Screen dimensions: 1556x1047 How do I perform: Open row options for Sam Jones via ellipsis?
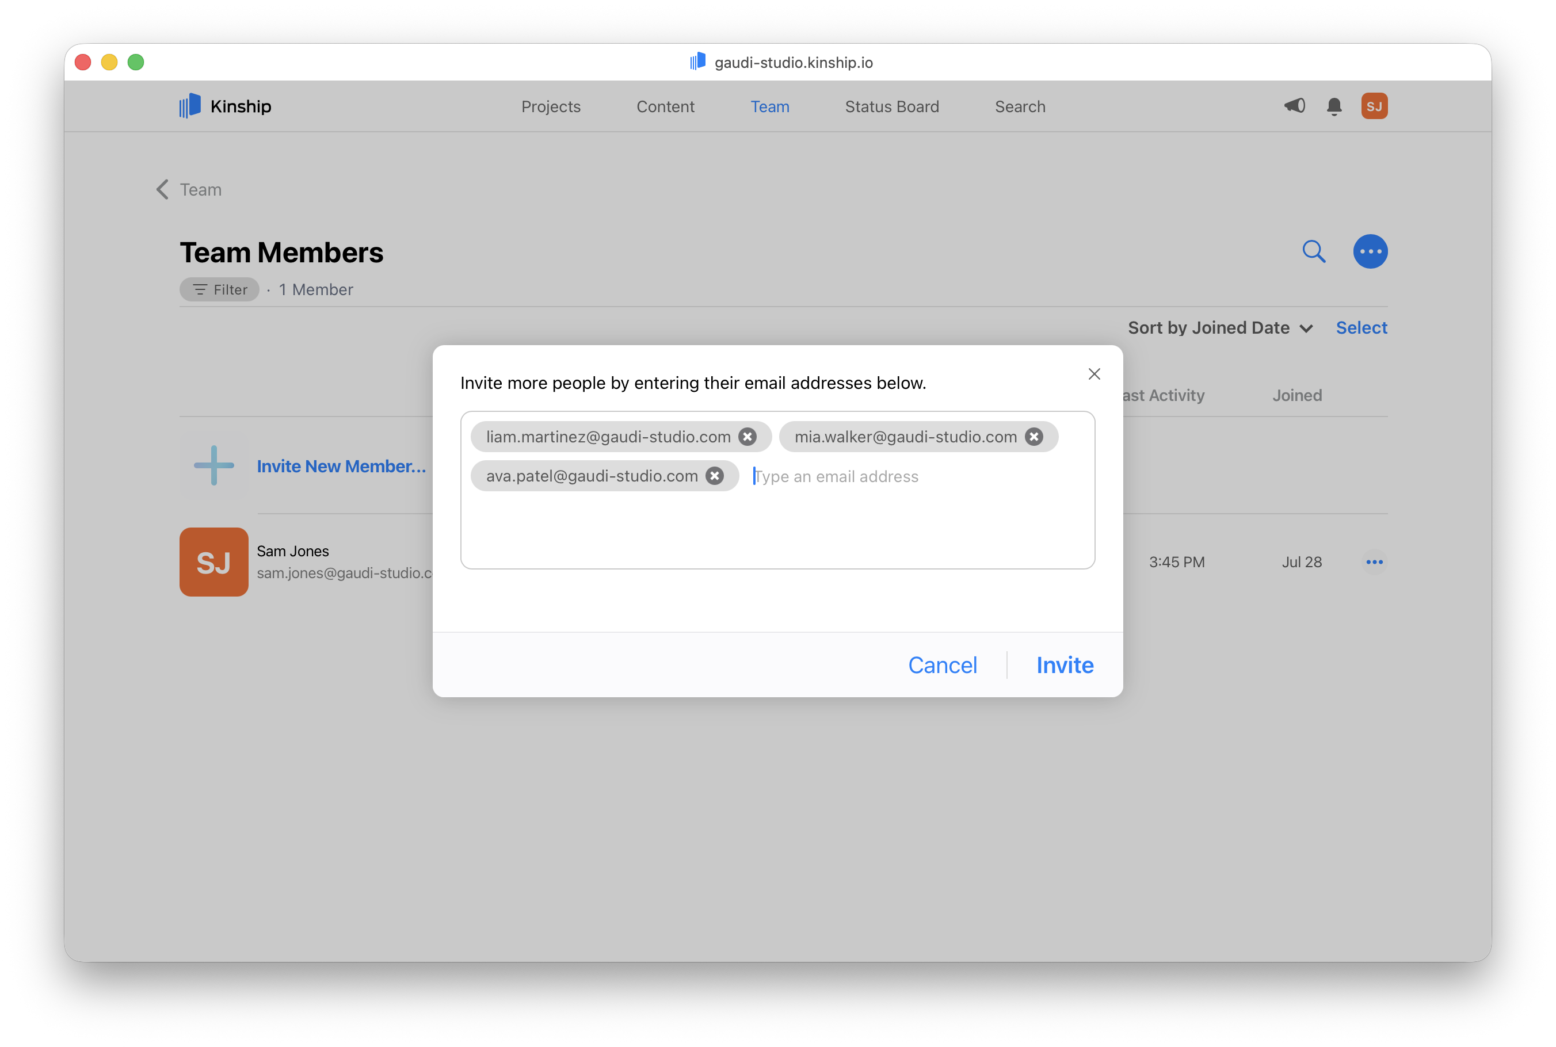click(x=1374, y=561)
